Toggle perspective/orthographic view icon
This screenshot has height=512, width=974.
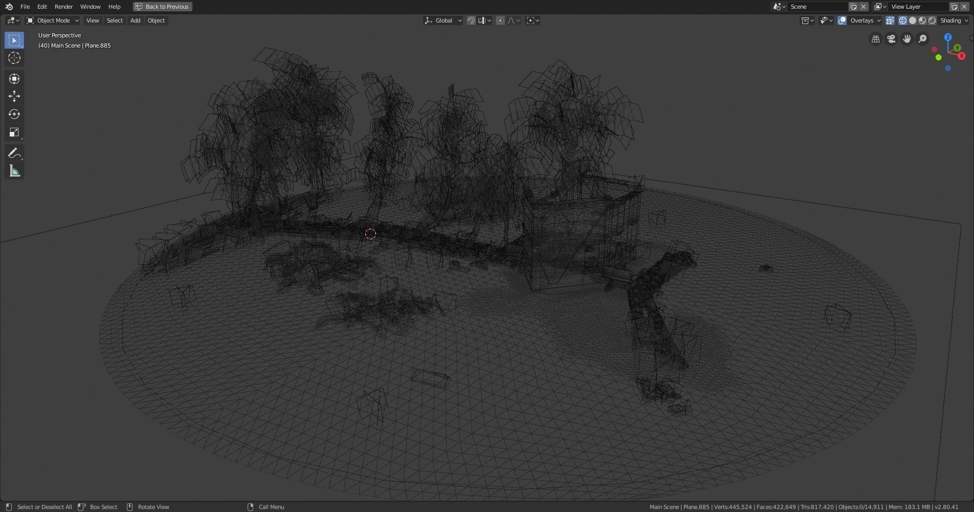(x=876, y=39)
